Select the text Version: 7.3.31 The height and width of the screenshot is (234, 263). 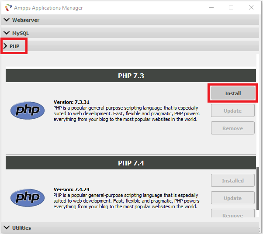coord(72,102)
